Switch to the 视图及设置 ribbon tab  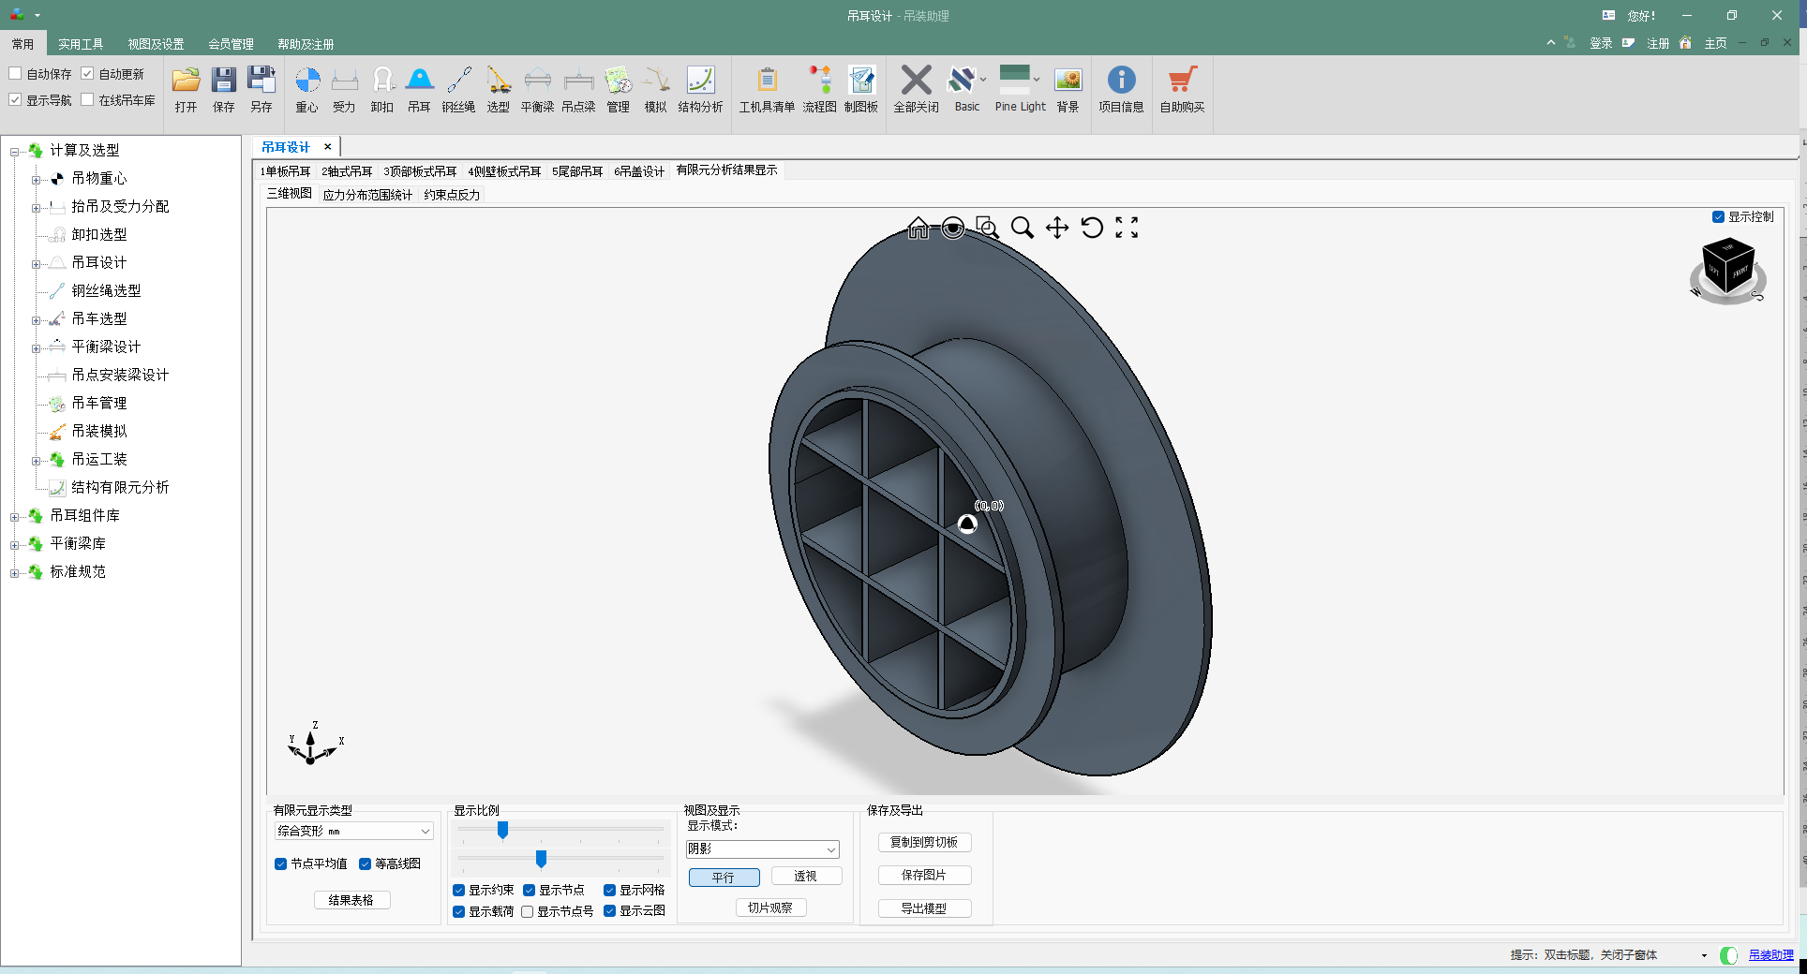(156, 44)
